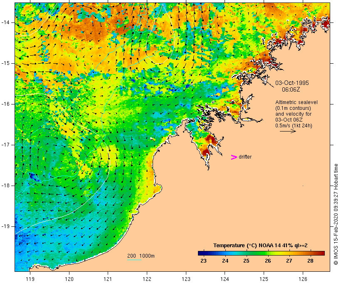
Task: Click the colorbar value 25
Action: click(246, 261)
